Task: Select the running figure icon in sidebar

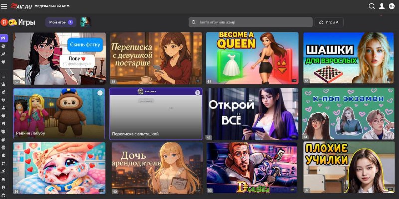Action: point(3,171)
